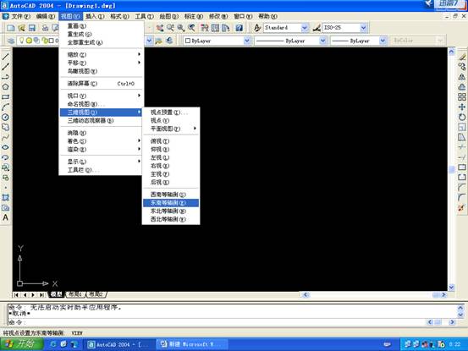Select the Circle draw tool
The height and width of the screenshot is (351, 468).
[x=5, y=117]
